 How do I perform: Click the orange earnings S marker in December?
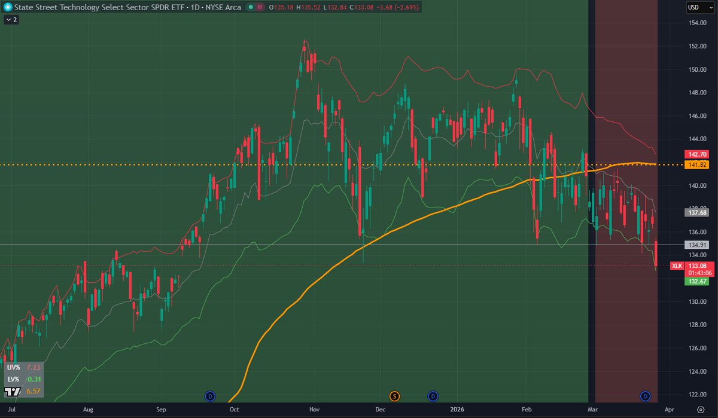[394, 396]
